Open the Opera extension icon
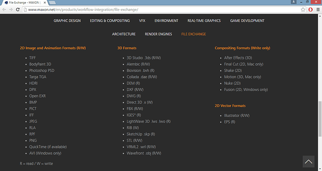Viewport: 322px width, 171px height. 310,10
